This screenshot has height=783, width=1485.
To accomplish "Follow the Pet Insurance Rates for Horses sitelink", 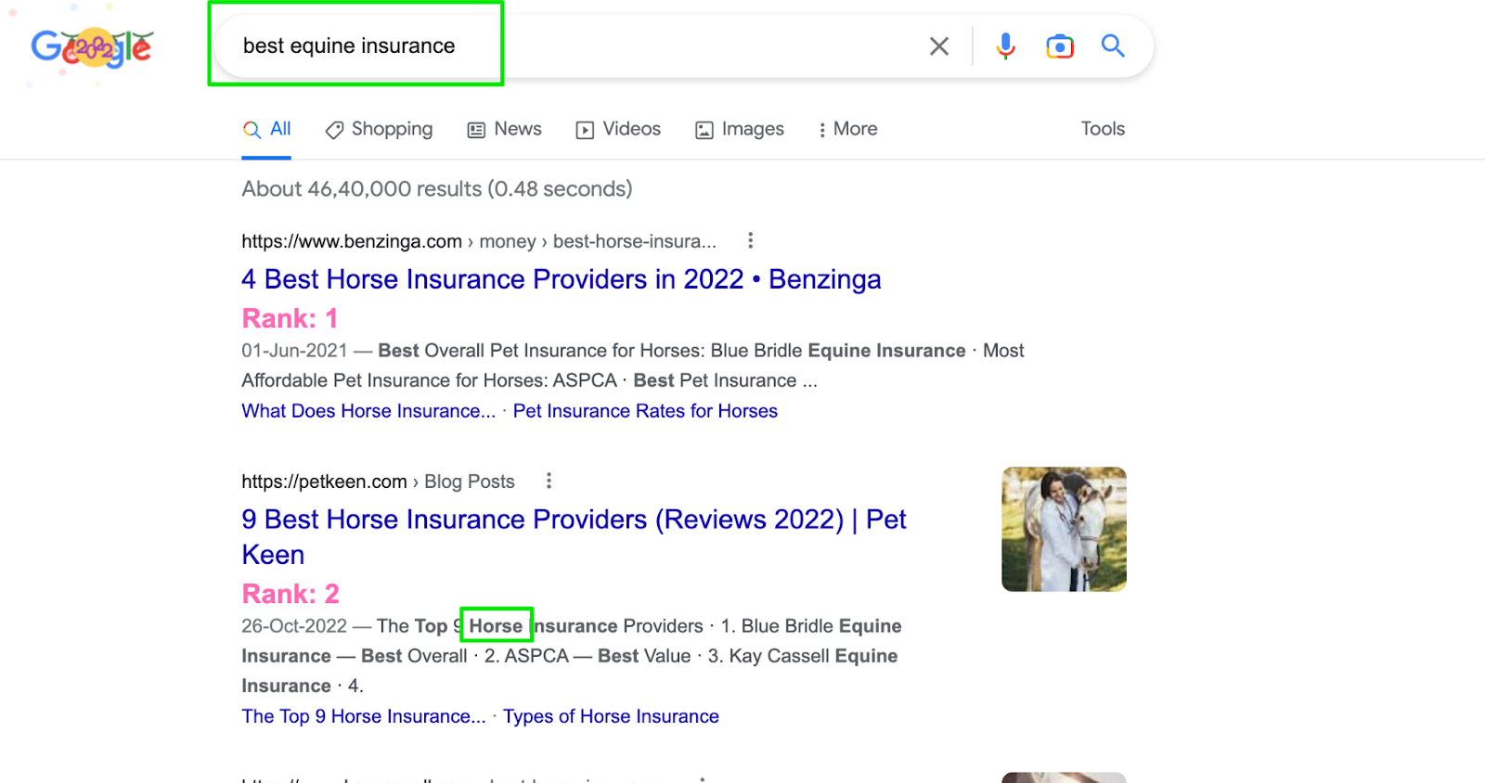I will pos(645,411).
